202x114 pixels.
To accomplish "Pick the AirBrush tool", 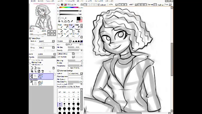I will click(66, 26).
